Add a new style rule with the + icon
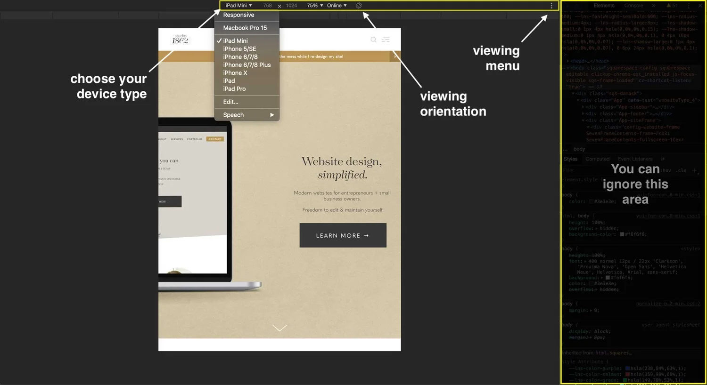 pos(694,170)
